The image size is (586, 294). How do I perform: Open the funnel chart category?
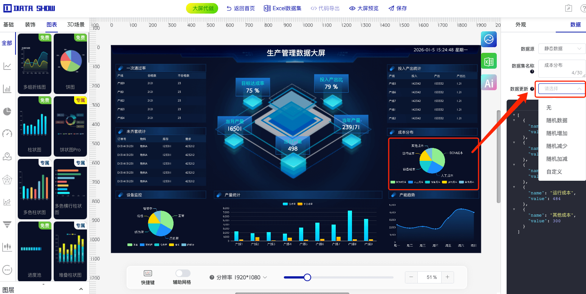tap(7, 224)
